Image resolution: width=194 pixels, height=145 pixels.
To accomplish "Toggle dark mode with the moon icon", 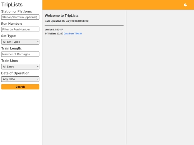I will (x=185, y=5).
